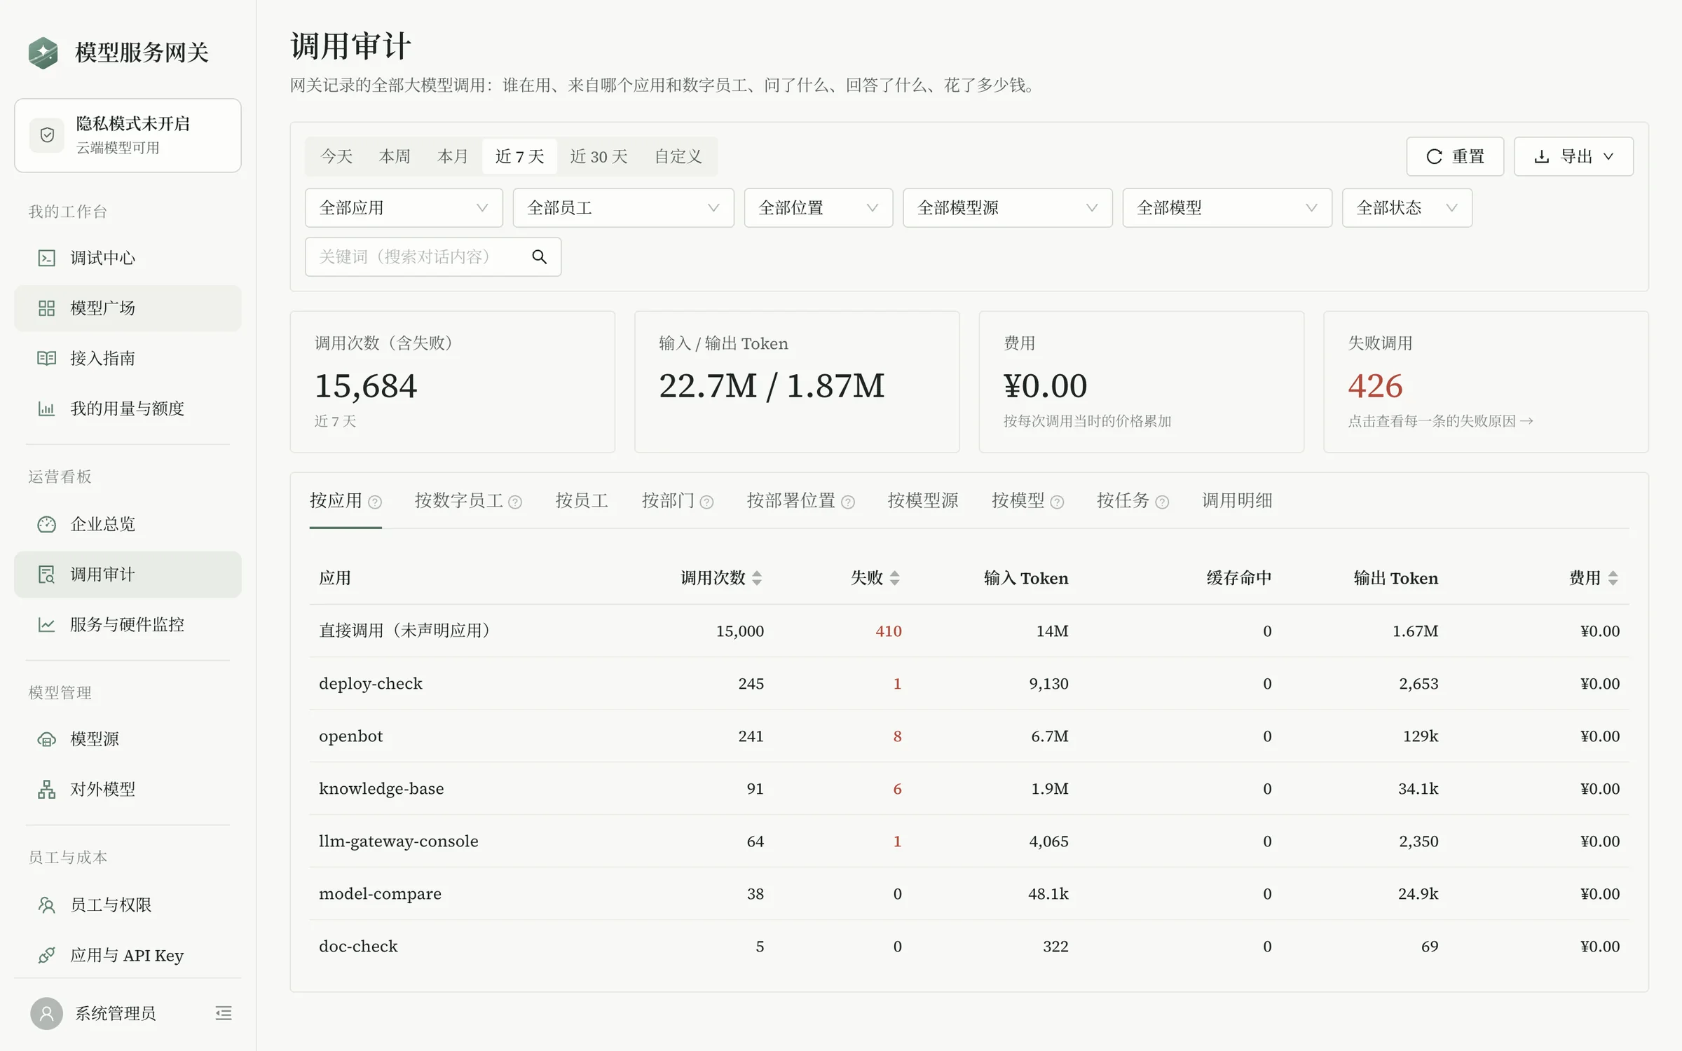Viewport: 1682px width, 1051px height.
Task: Click the 应用与 API Key link icon
Action: point(46,956)
